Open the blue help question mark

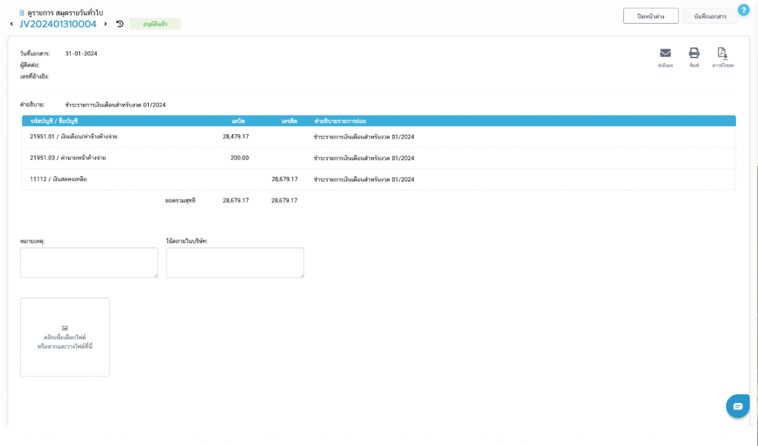(x=744, y=10)
